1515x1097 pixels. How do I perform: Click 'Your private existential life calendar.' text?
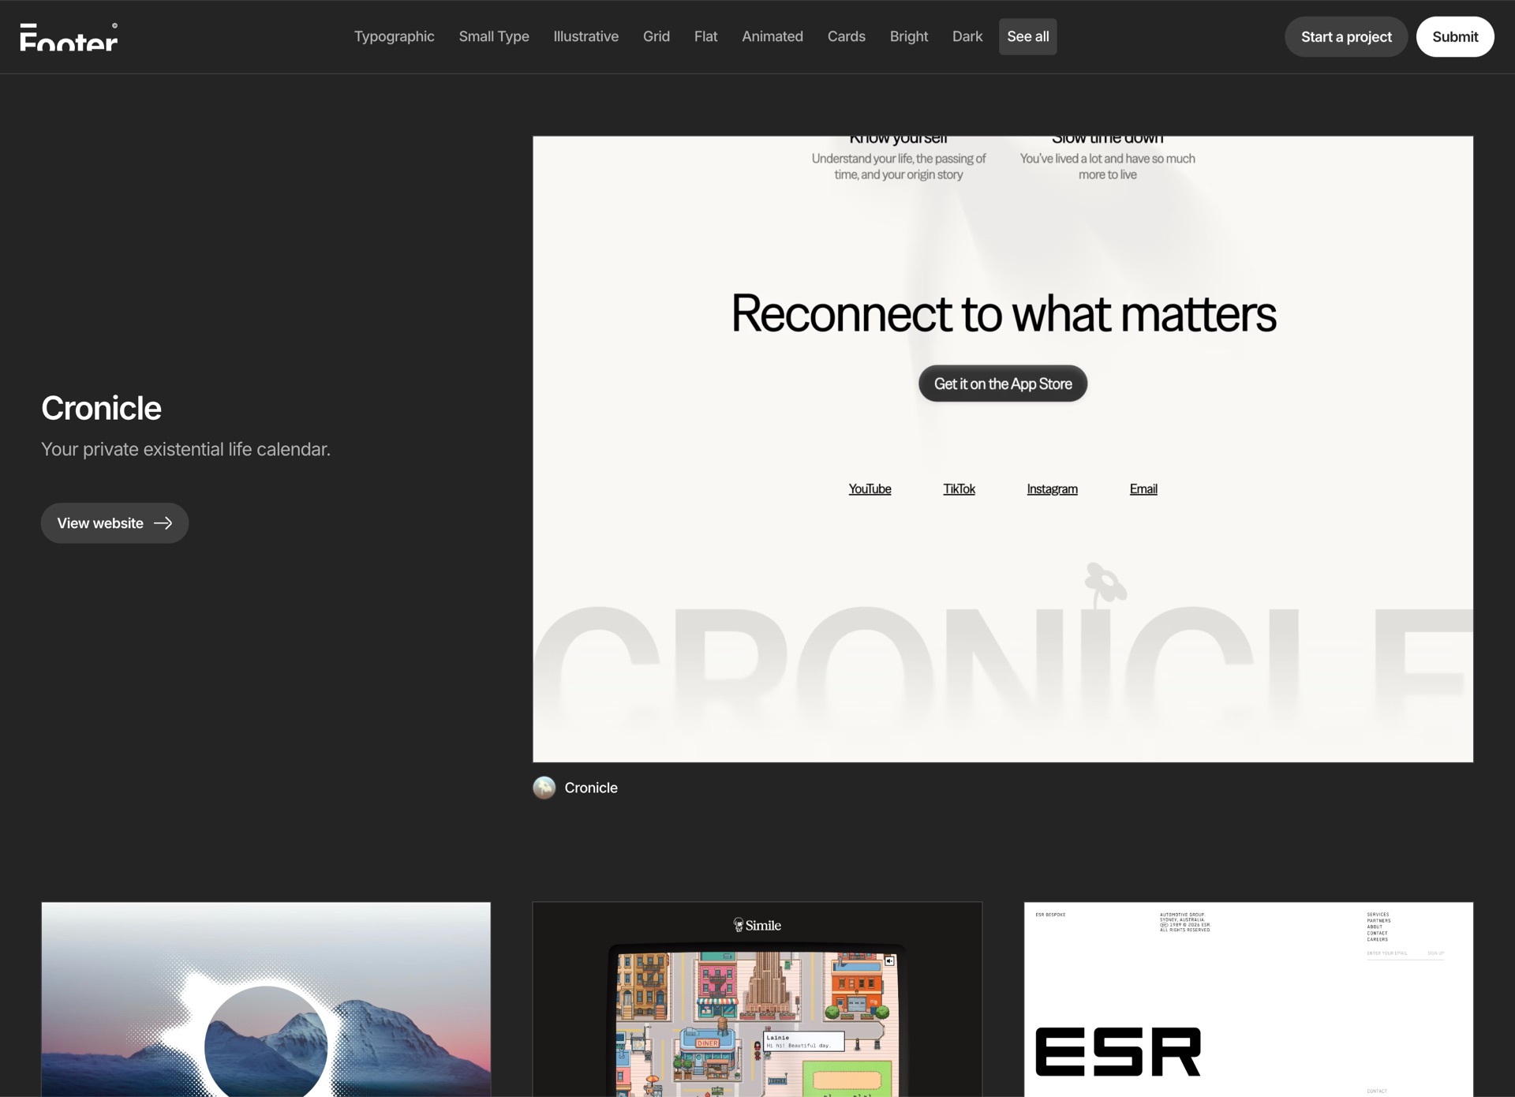pos(185,449)
